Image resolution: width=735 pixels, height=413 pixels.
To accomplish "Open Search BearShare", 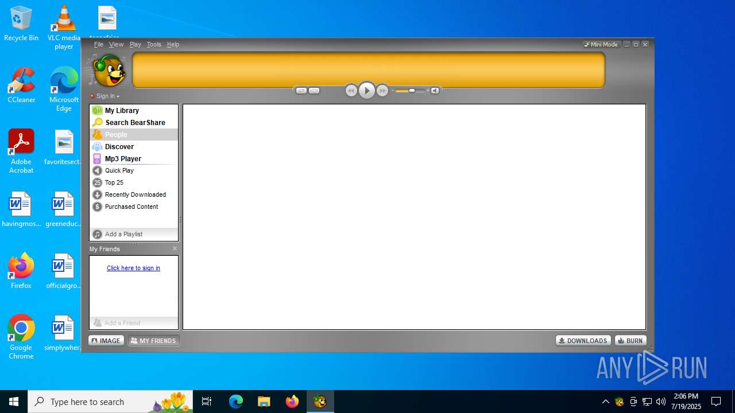I will pos(133,122).
